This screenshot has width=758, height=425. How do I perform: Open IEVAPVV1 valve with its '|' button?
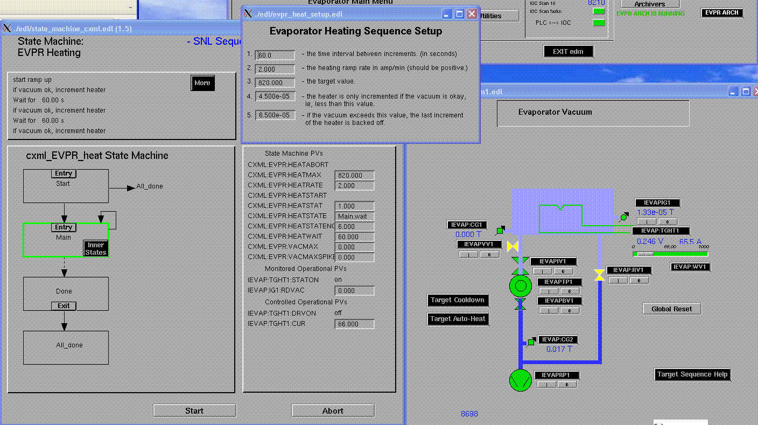point(468,254)
